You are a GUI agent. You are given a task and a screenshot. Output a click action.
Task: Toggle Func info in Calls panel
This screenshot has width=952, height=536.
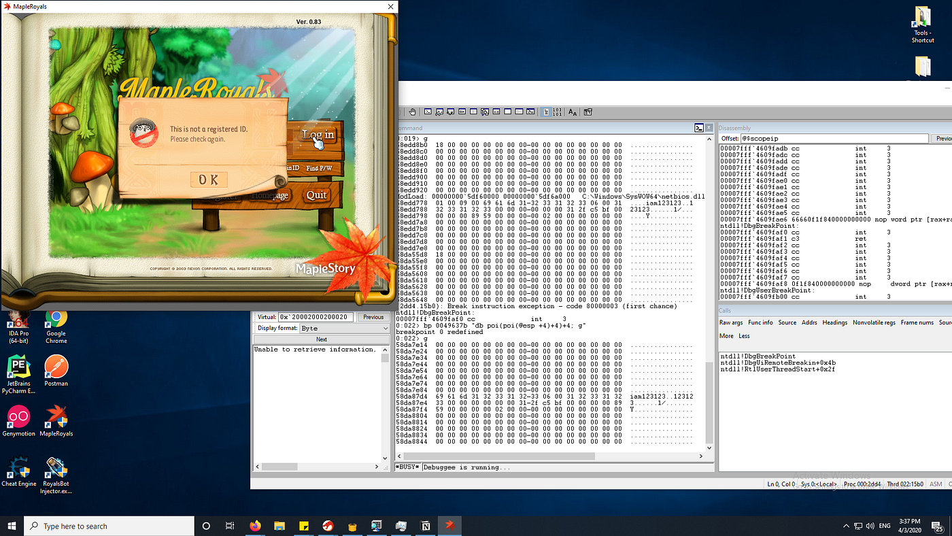[760, 322]
